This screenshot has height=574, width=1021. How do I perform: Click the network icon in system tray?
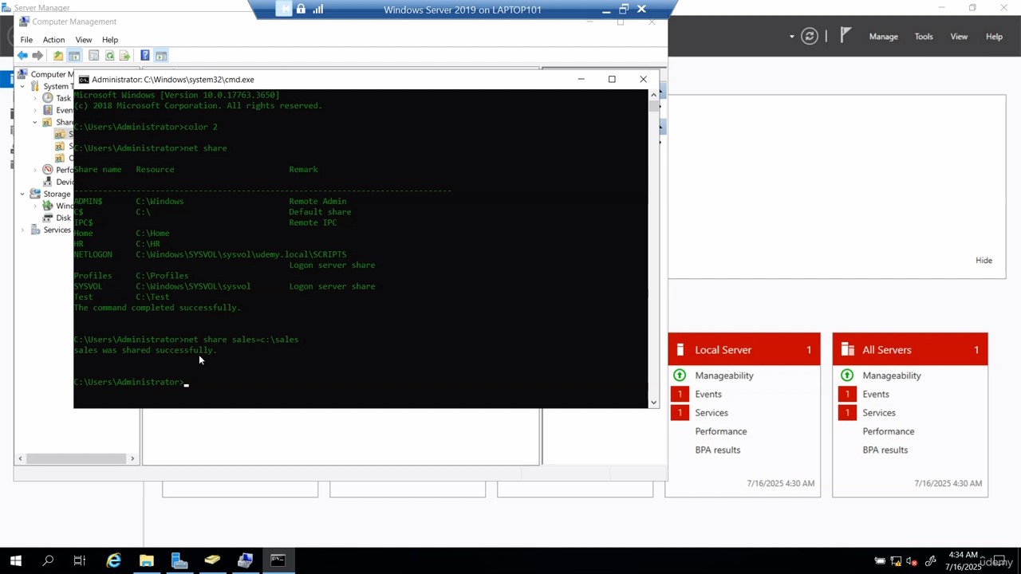point(896,561)
